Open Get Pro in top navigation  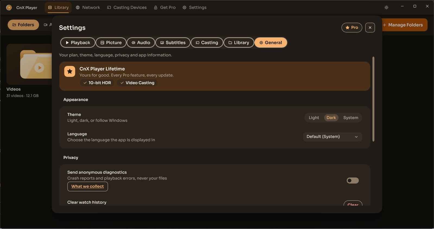tap(165, 8)
